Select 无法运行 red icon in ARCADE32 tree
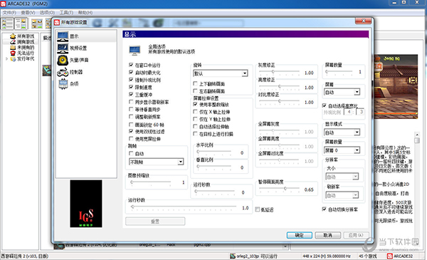The height and width of the screenshot is (260, 427). [13, 53]
